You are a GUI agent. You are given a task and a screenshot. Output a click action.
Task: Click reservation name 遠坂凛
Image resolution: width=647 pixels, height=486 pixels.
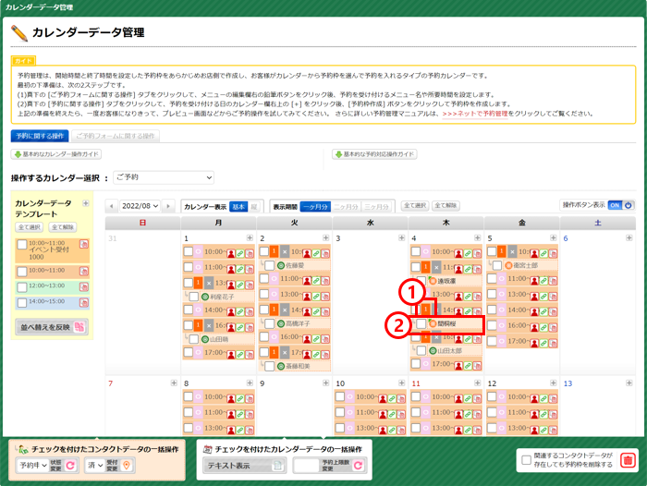click(x=446, y=281)
